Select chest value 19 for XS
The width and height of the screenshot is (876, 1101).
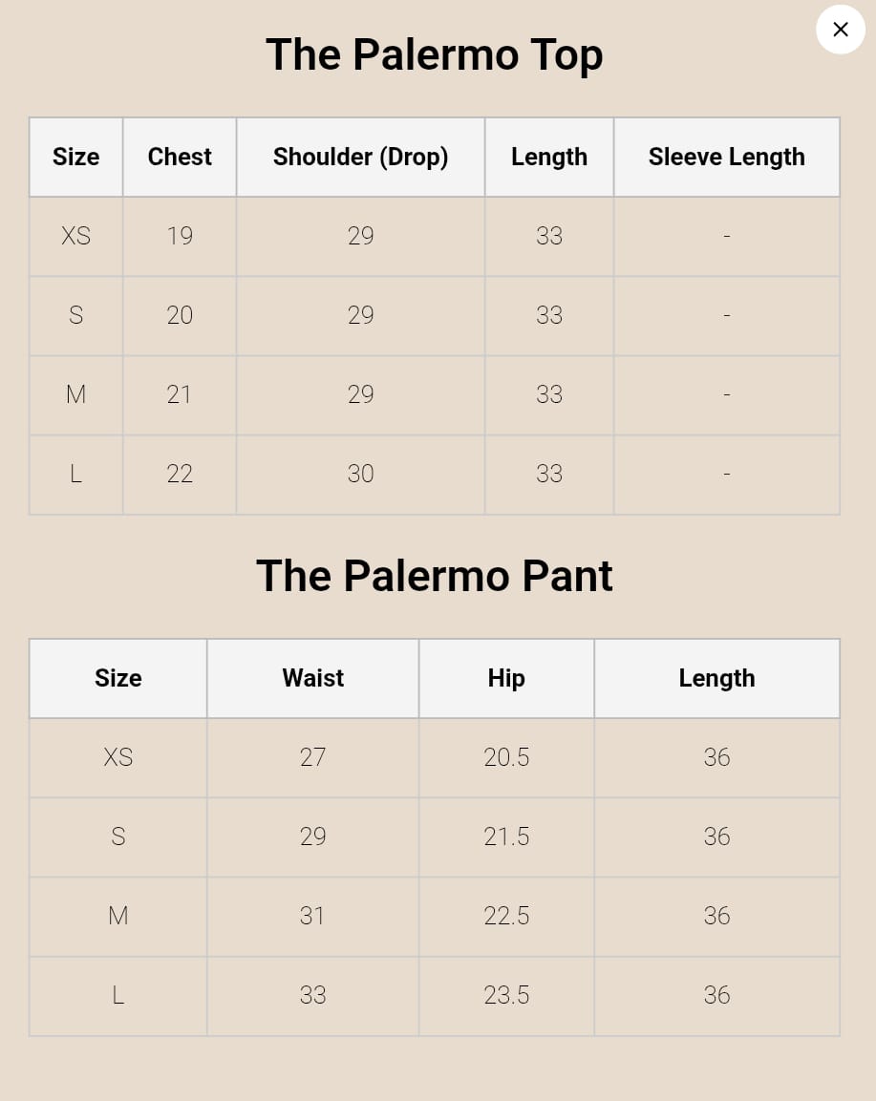tap(180, 237)
